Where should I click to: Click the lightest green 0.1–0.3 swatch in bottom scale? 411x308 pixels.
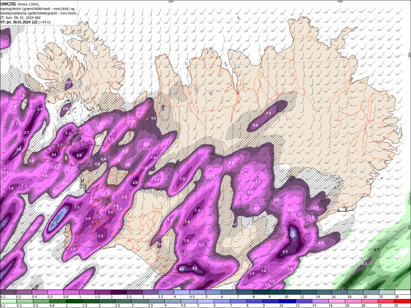coord(8,301)
